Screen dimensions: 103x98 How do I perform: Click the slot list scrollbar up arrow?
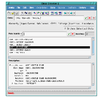point(93,38)
